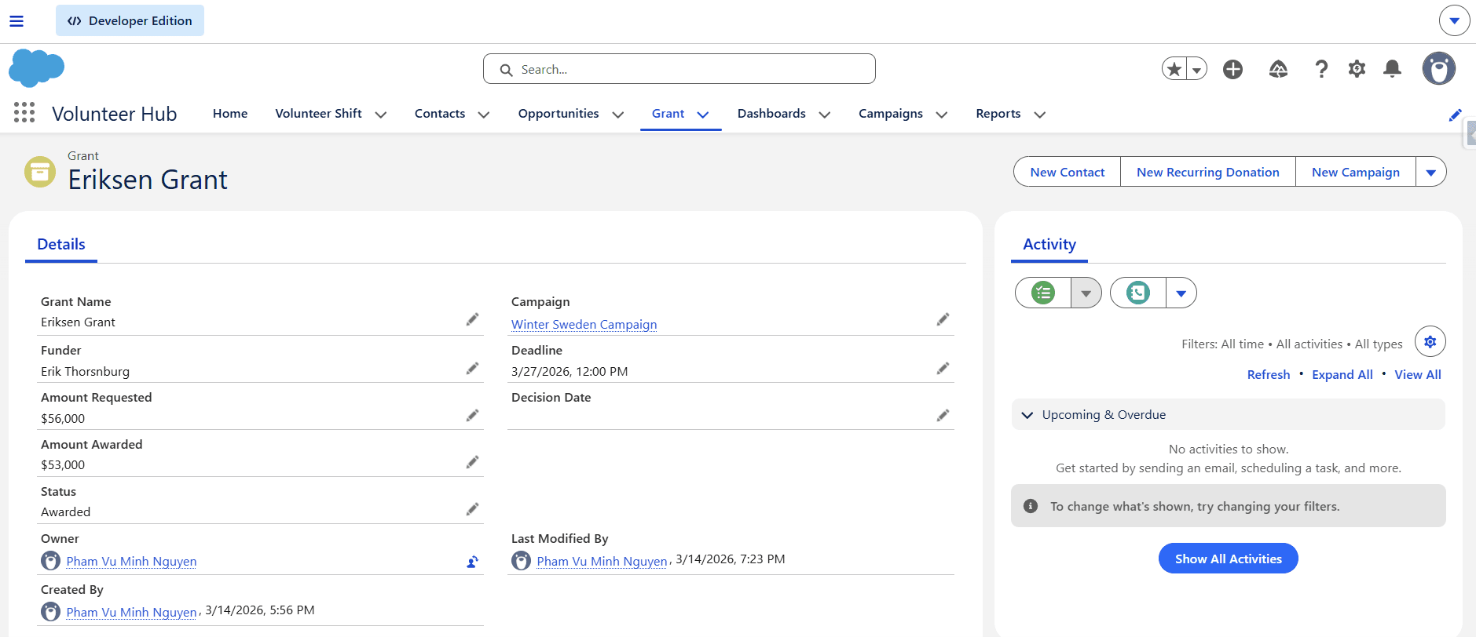Image resolution: width=1476 pixels, height=637 pixels.
Task: Open the Setup gear menu
Action: [x=1357, y=69]
